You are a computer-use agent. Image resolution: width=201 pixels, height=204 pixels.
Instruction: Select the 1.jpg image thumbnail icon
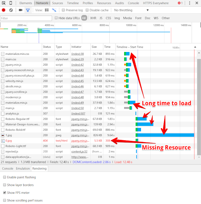(x=3, y=135)
